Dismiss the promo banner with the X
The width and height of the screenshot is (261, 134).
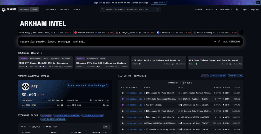[258, 3]
